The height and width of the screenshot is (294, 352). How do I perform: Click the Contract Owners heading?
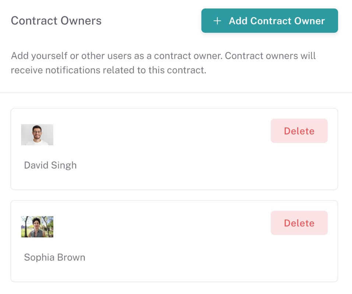click(x=56, y=21)
